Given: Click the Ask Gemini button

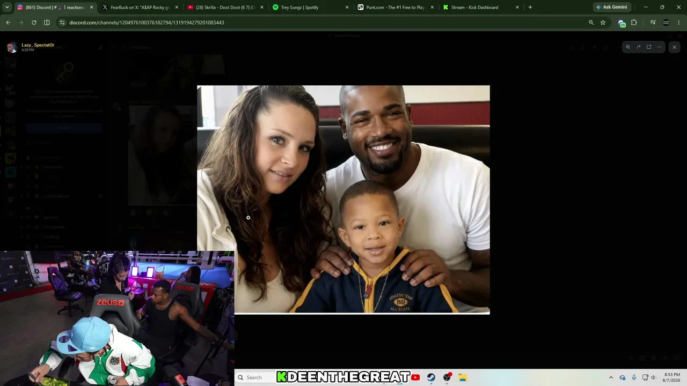Looking at the screenshot, I should pos(611,8).
